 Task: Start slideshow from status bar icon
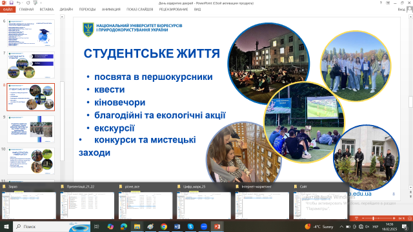click(356, 218)
